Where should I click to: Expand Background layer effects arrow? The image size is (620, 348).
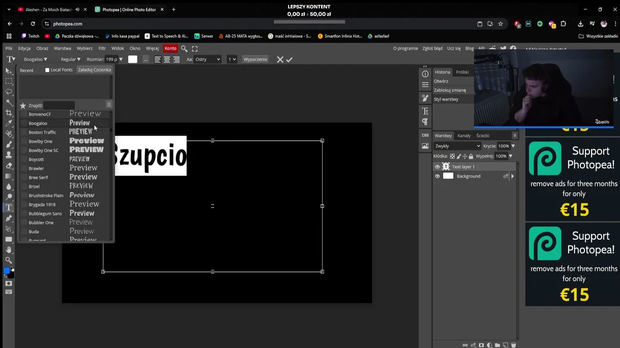(512, 176)
